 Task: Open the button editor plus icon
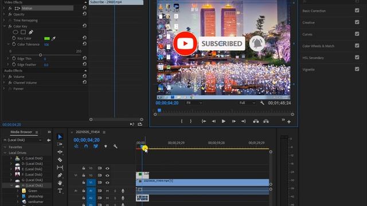(289, 122)
